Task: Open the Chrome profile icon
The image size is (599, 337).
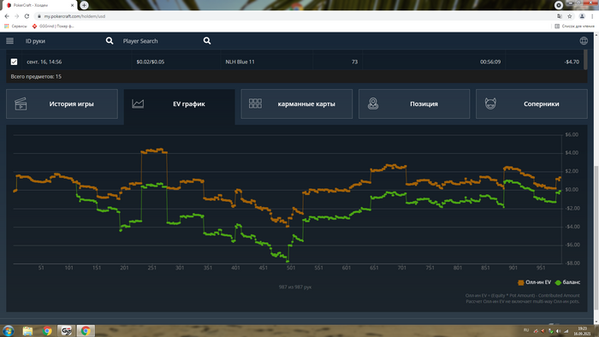Action: (582, 16)
